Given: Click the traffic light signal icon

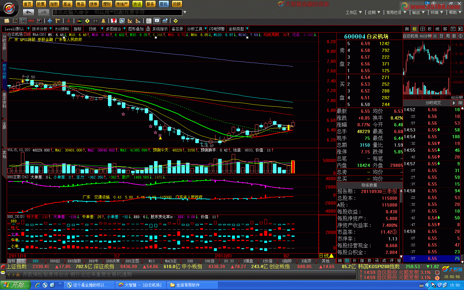Looking at the screenshot, I should click(79, 21).
